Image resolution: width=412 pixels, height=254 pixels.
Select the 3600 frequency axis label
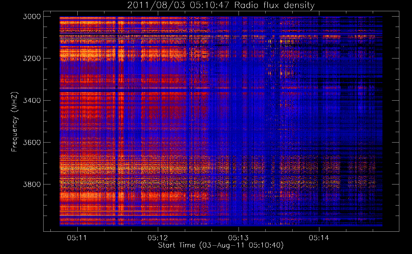(32, 142)
